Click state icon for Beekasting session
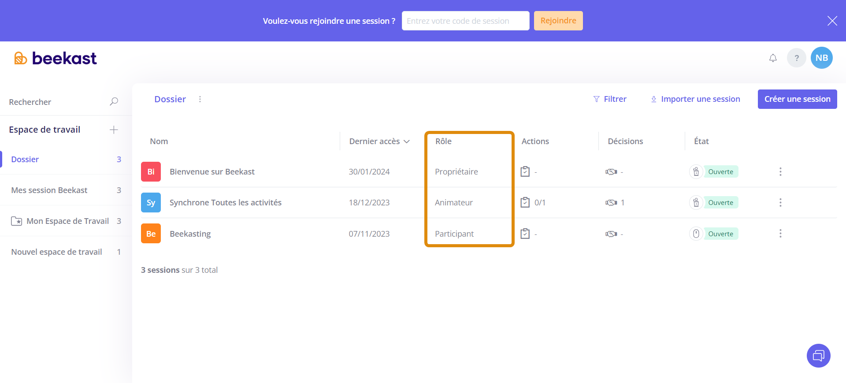846x383 pixels. click(696, 234)
